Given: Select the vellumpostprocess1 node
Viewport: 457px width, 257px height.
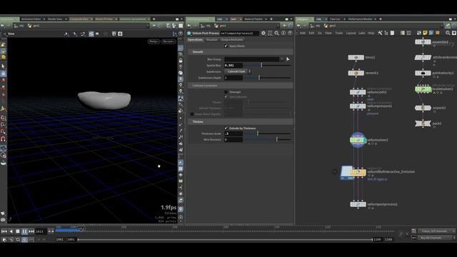Looking at the screenshot, I should coord(358,204).
